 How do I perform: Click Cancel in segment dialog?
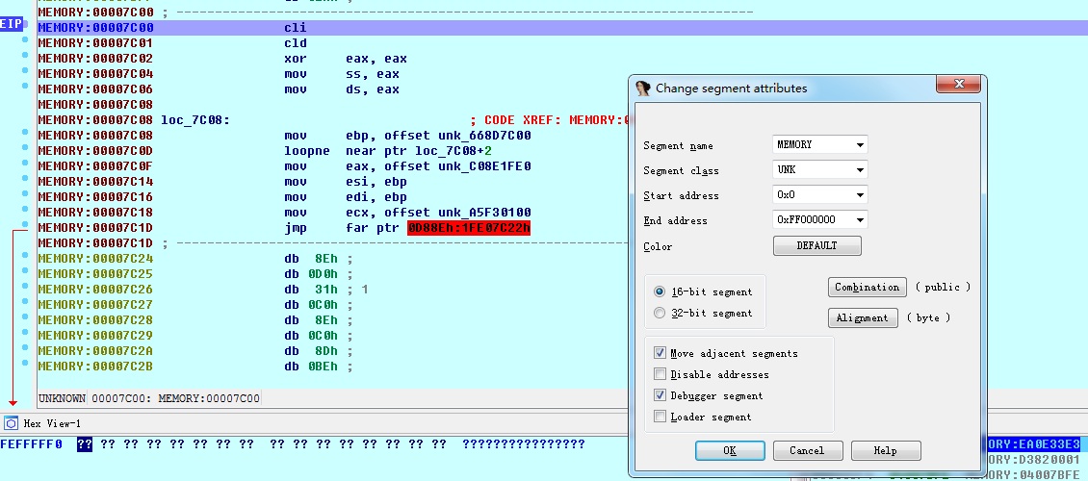pos(808,450)
